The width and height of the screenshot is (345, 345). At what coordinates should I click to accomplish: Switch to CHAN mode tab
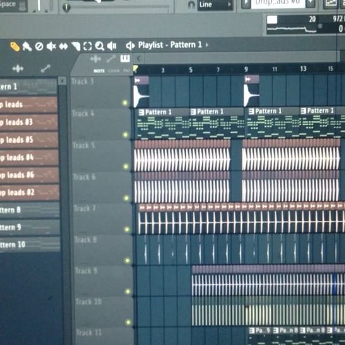(114, 71)
